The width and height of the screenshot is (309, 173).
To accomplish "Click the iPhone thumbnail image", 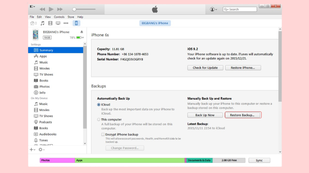I will pos(36,35).
